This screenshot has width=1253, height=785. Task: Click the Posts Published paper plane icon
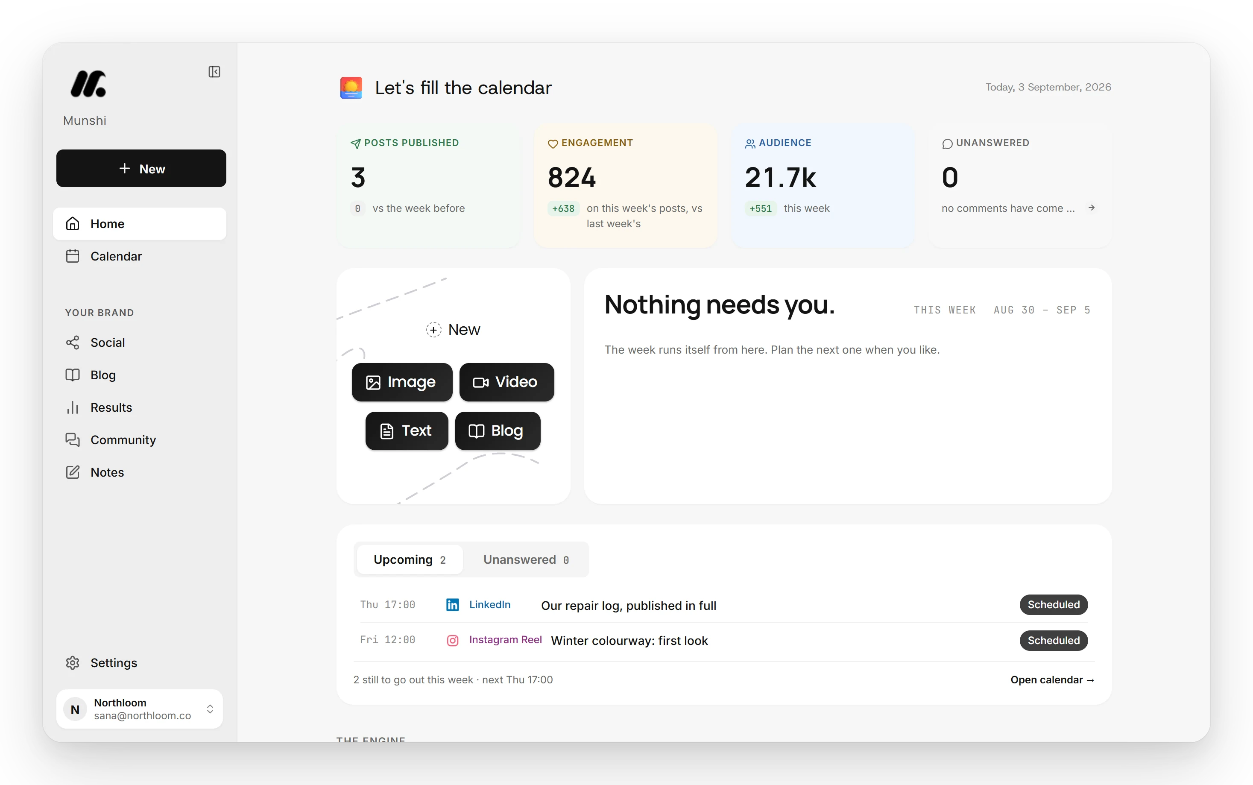[x=356, y=144]
